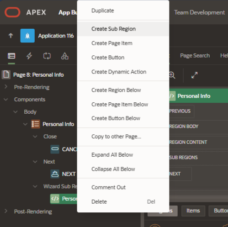Zoom in the layout with magnifier icon

click(x=172, y=75)
